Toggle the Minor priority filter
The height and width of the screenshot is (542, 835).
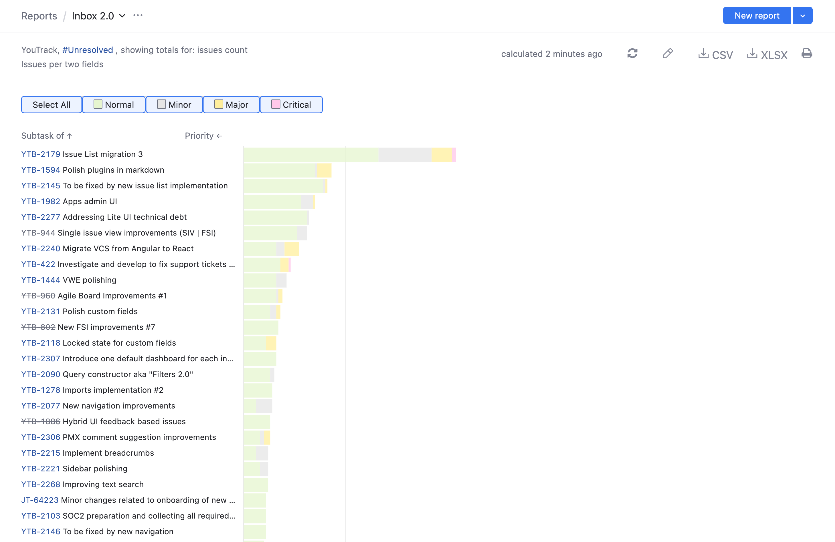(x=174, y=104)
